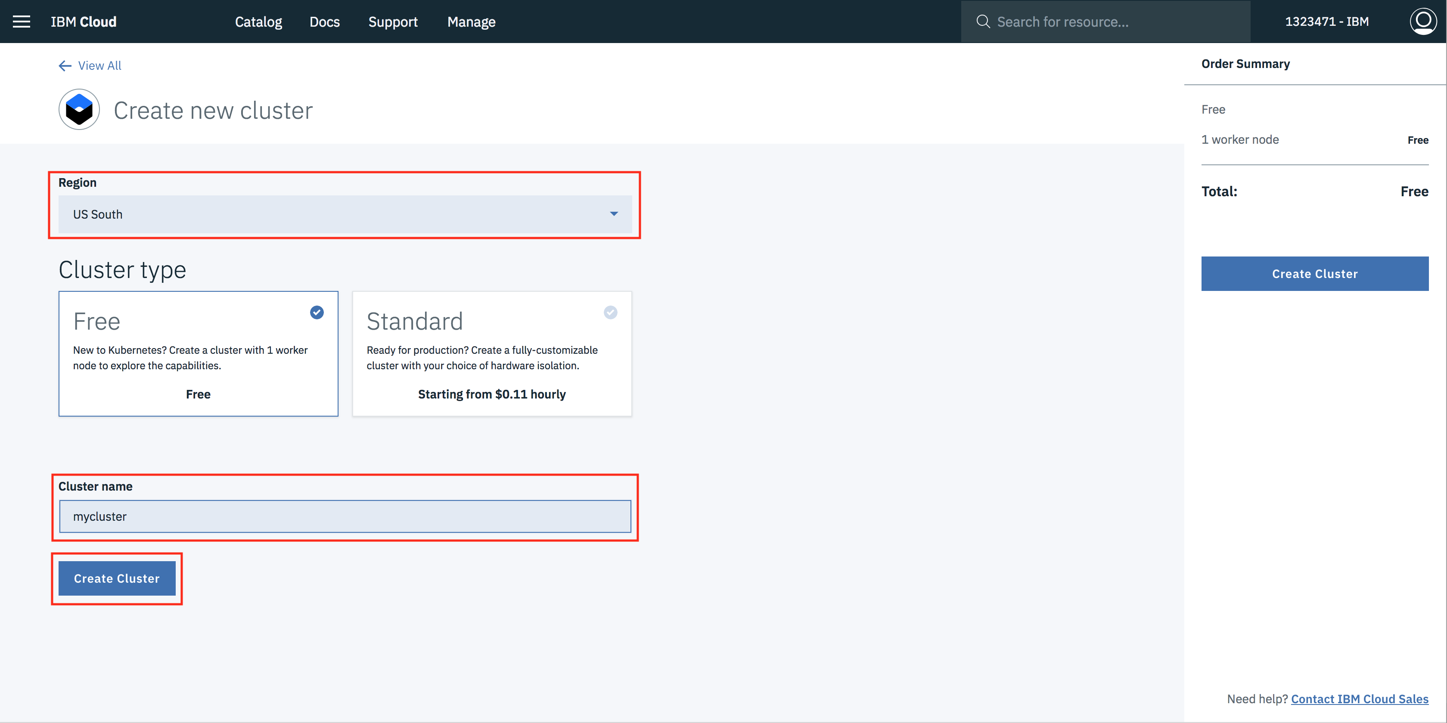
Task: Click the search magnifier icon
Action: [982, 22]
